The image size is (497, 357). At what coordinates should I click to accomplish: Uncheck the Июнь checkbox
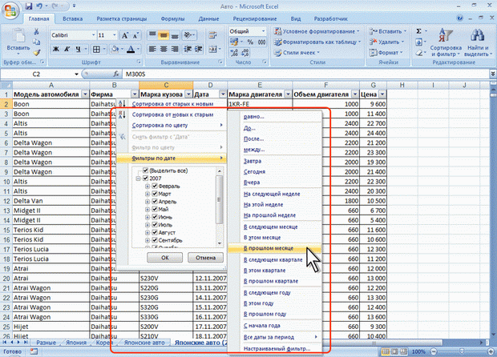(x=155, y=217)
